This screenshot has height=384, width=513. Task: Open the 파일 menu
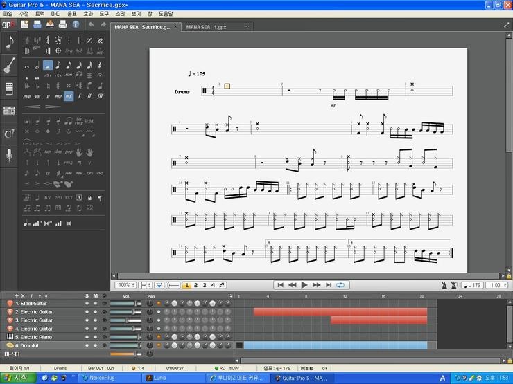coord(8,14)
